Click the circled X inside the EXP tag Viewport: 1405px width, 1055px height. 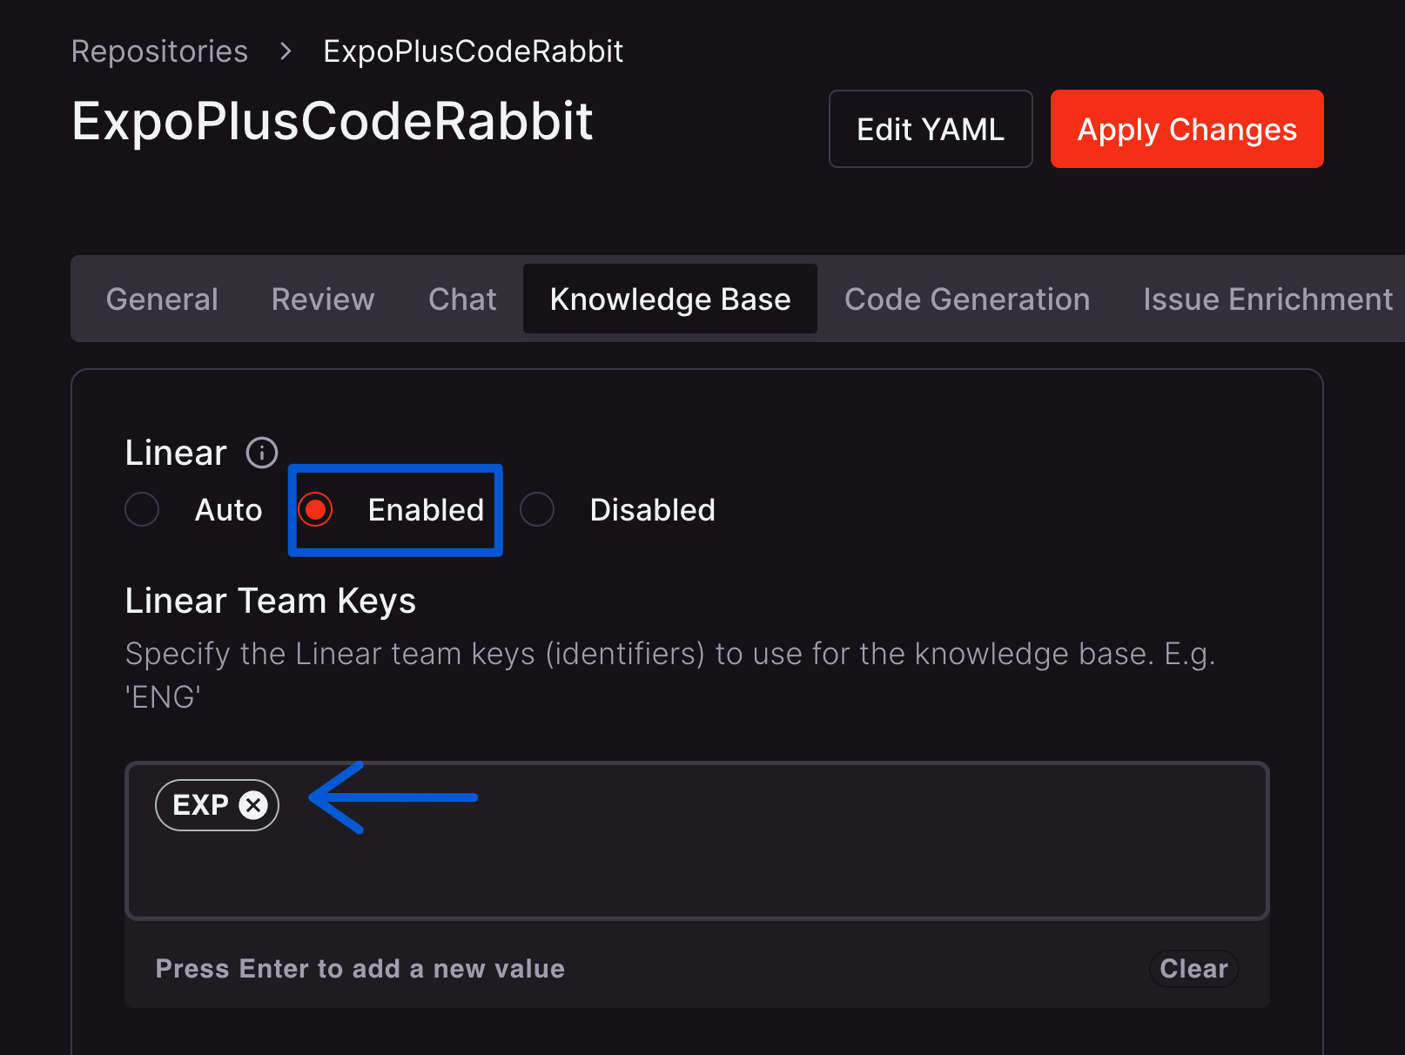point(253,804)
